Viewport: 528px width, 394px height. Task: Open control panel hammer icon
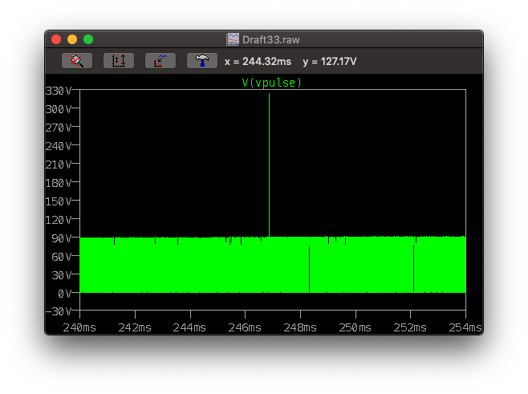click(x=202, y=61)
